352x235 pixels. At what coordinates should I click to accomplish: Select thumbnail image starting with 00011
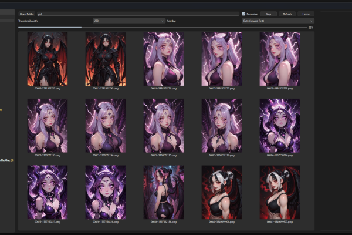pos(106,59)
